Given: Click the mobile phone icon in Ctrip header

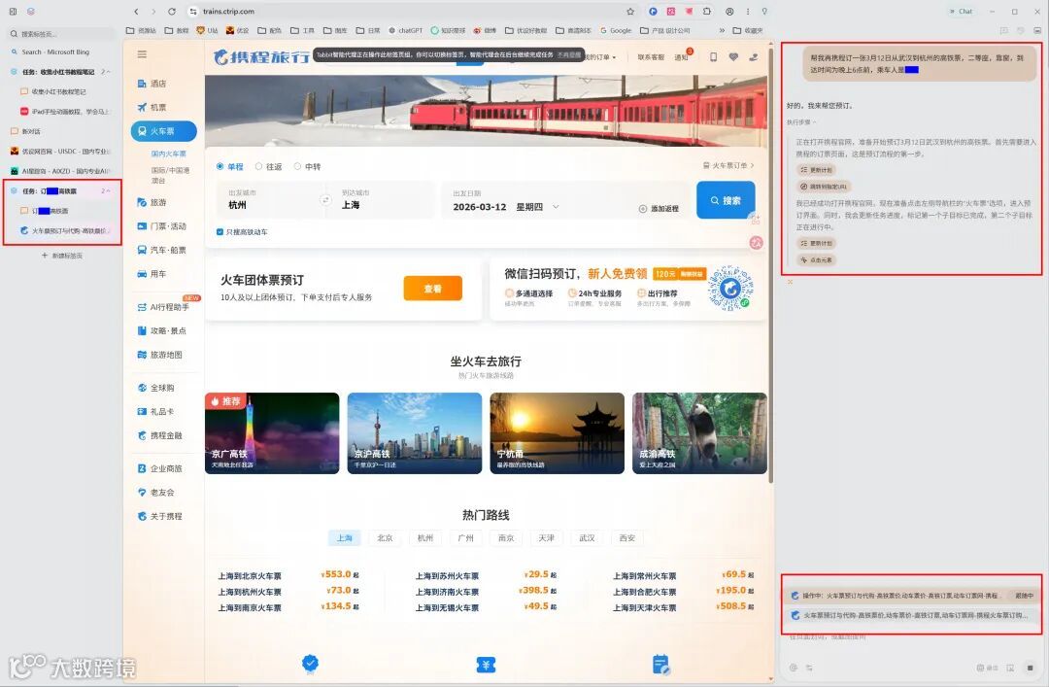Looking at the screenshot, I should (x=713, y=57).
